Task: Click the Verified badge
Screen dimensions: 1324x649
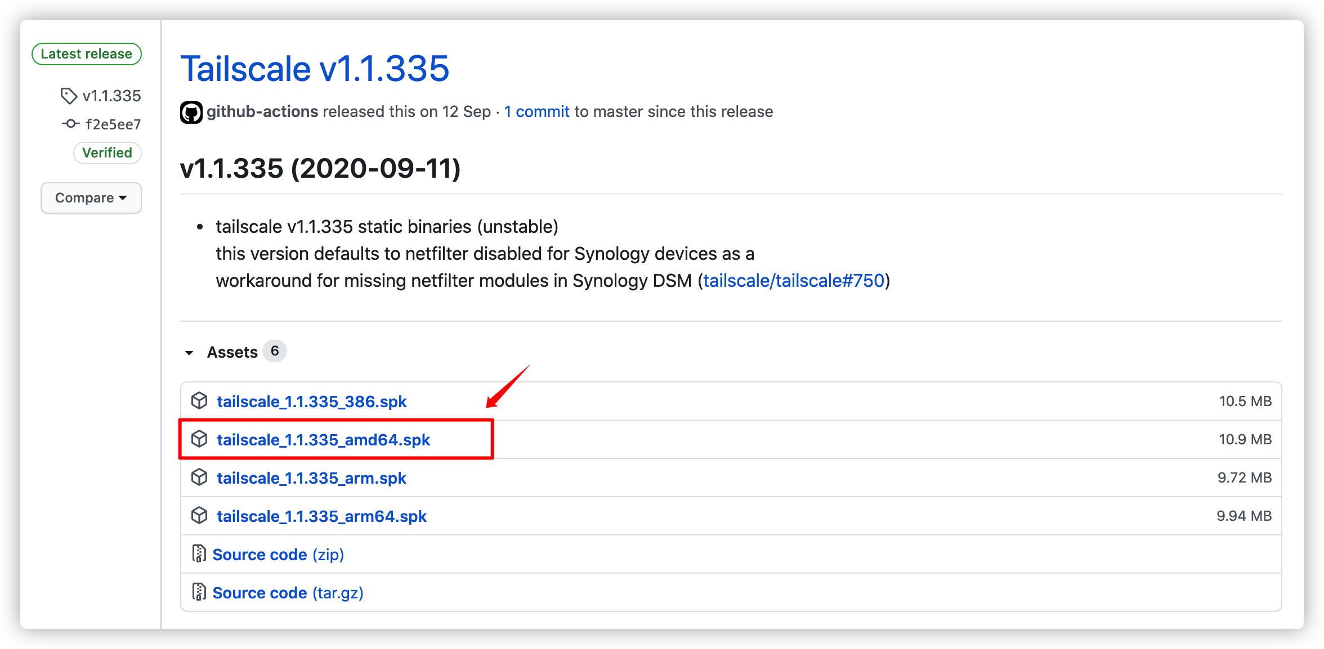Action: click(107, 153)
